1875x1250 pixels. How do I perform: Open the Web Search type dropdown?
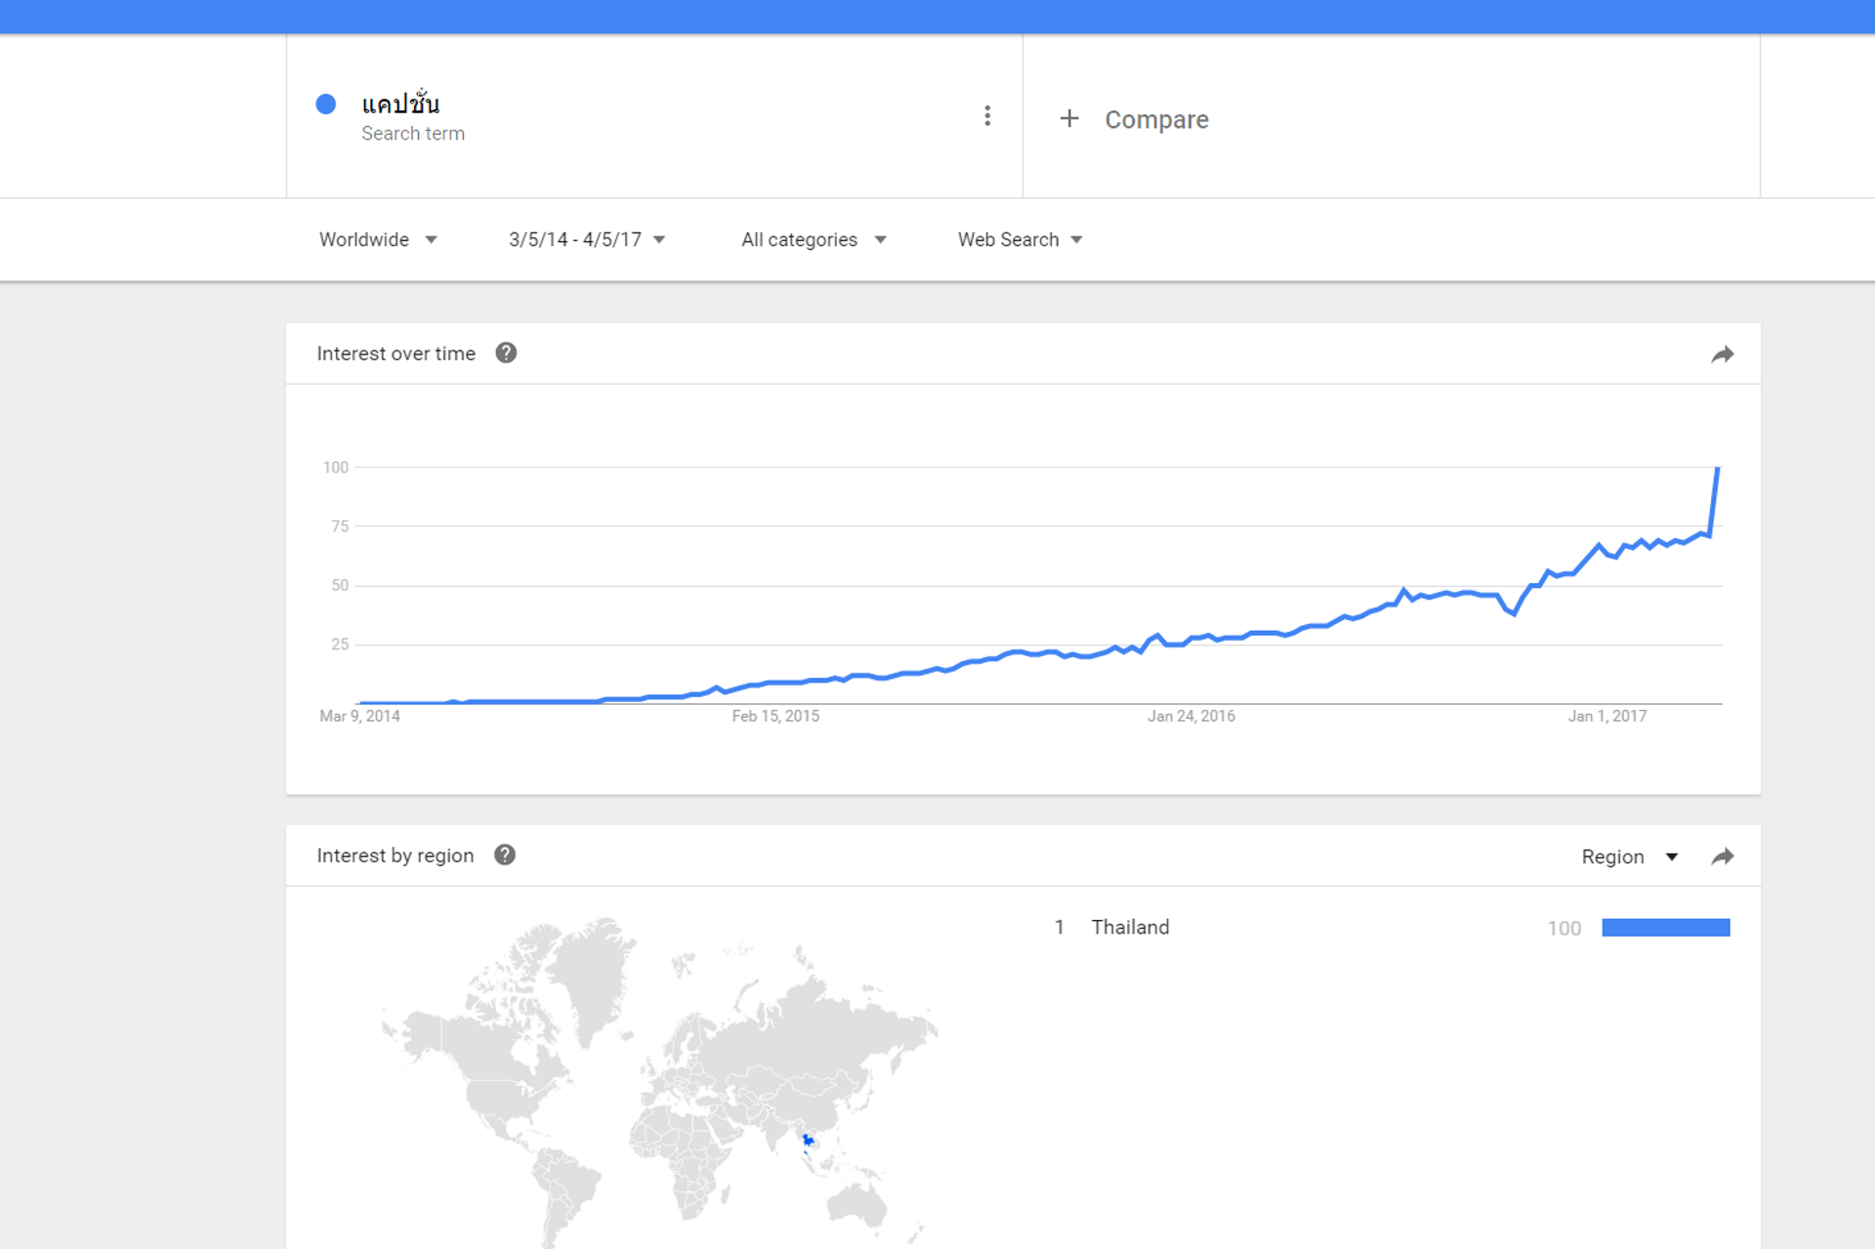pos(1021,239)
